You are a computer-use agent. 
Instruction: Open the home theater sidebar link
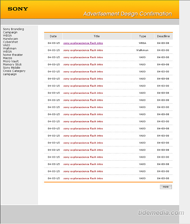point(13,55)
